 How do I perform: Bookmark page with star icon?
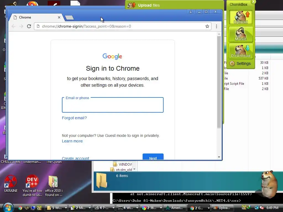point(207,26)
